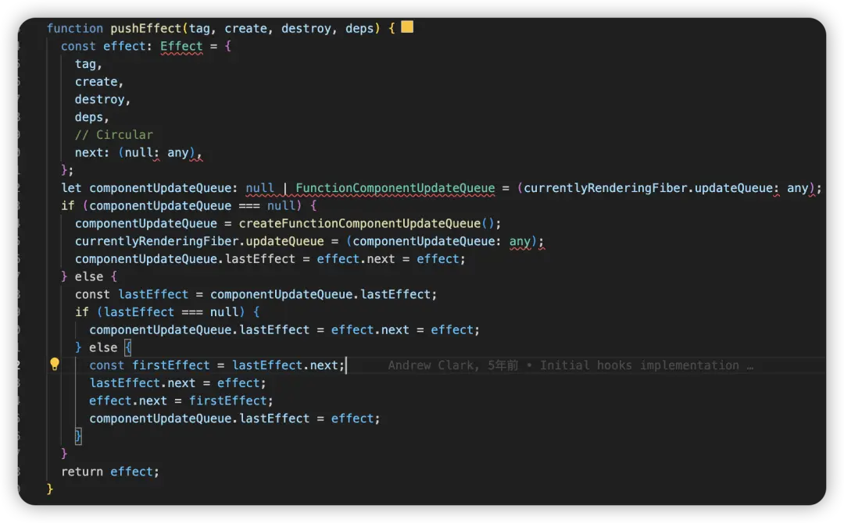Click the 'destroy,' property line
Image resolution: width=844 pixels, height=523 pixels.
[103, 99]
